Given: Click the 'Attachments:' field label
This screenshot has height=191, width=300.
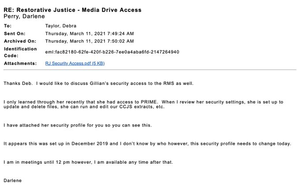Looking at the screenshot, I should point(20,64).
